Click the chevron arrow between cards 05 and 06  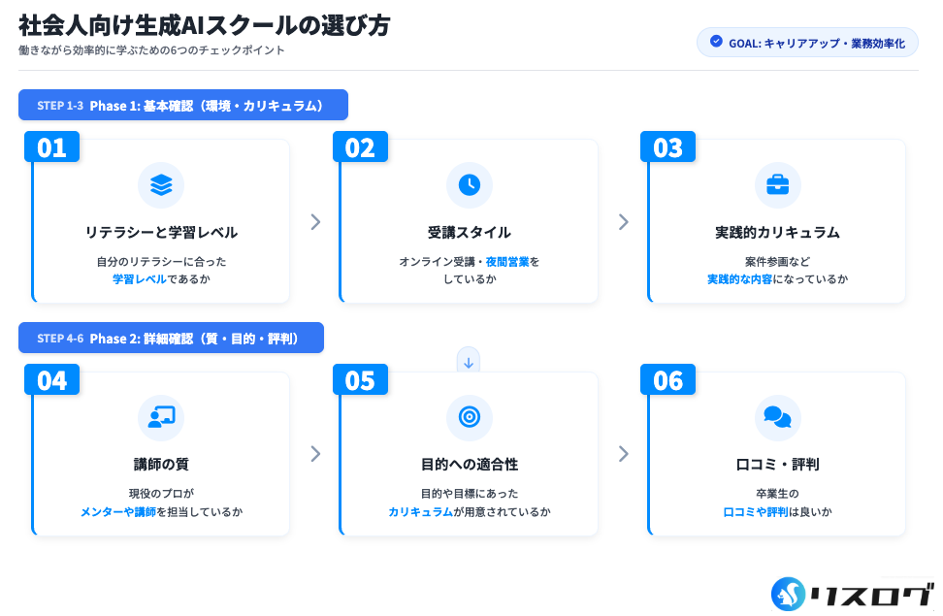click(624, 454)
